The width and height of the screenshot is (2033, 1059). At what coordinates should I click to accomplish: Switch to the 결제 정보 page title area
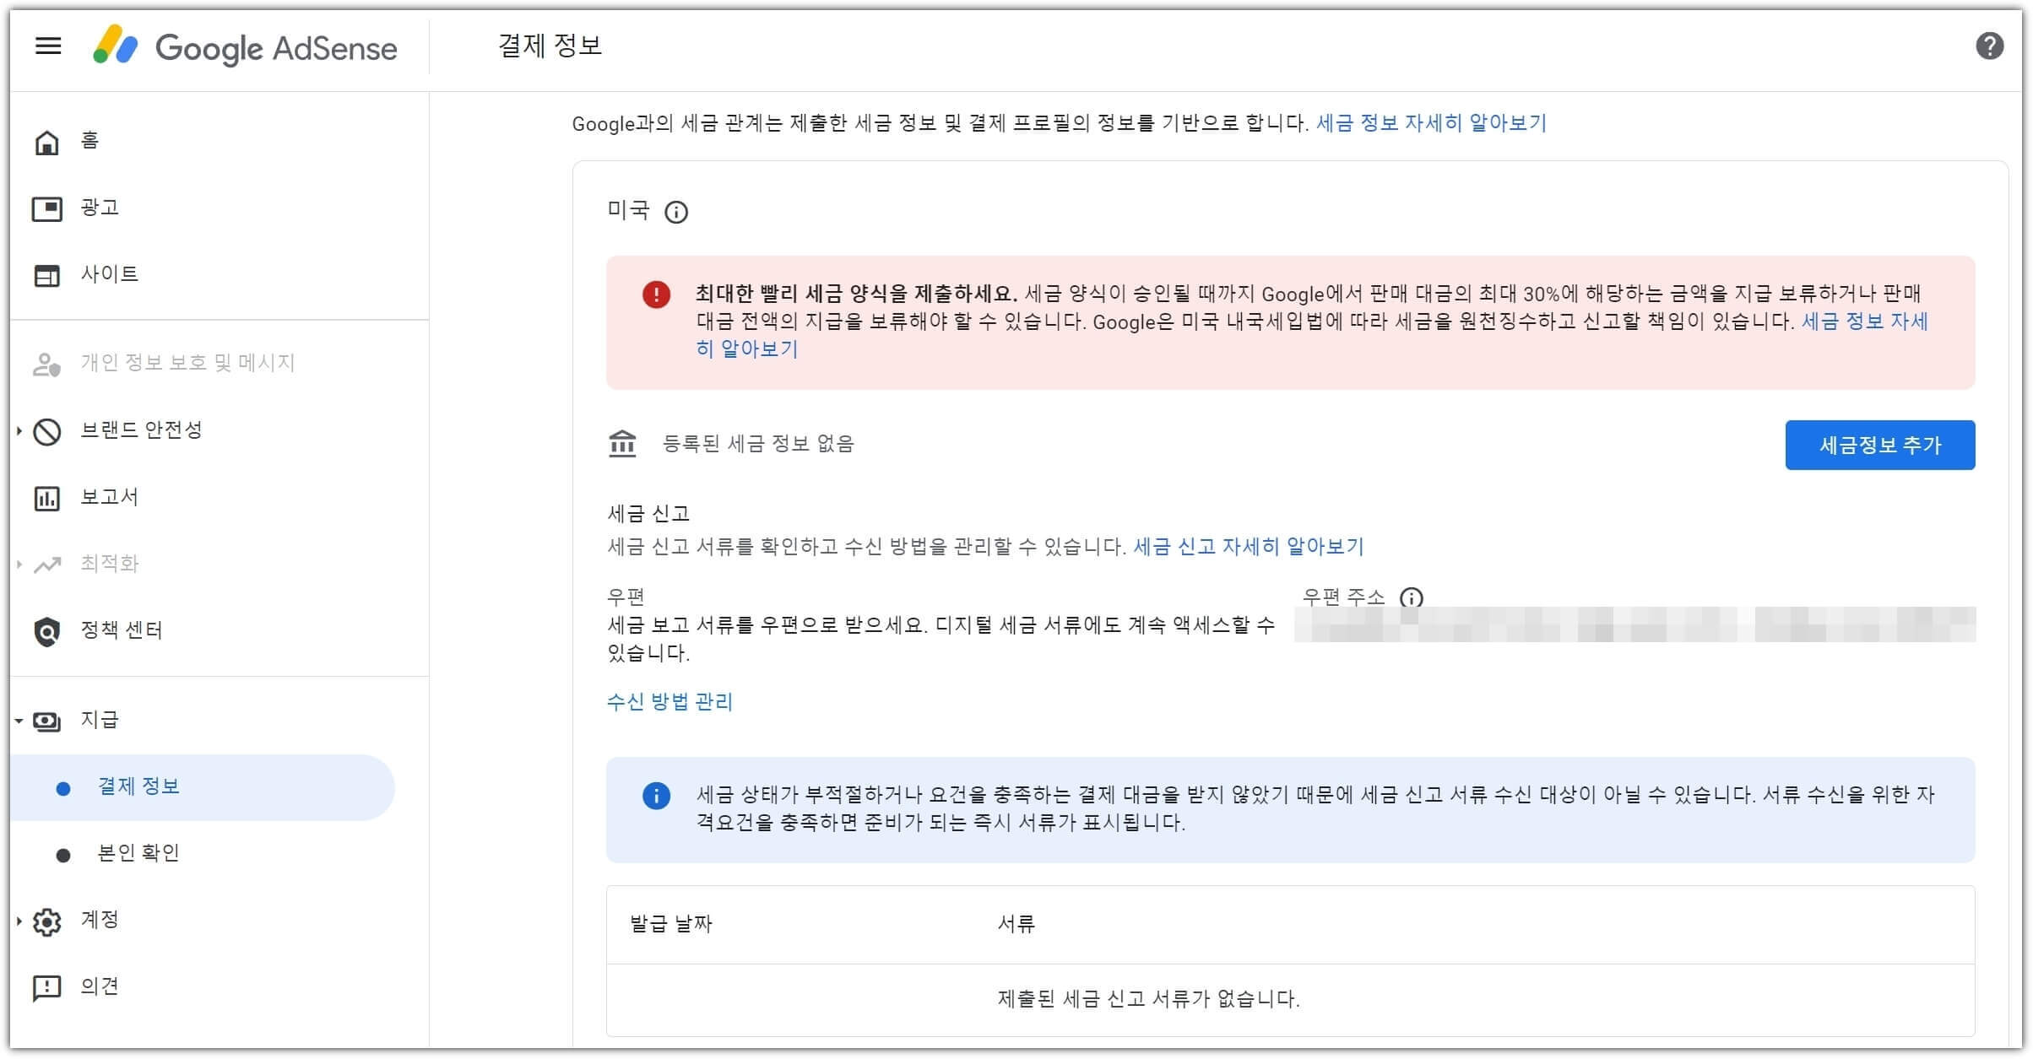[x=547, y=46]
